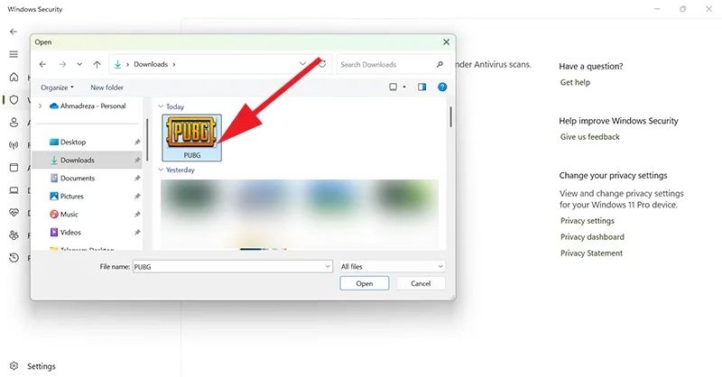Viewport: 722px width, 377px height.
Task: Open the Organize menu
Action: pyautogui.click(x=57, y=87)
